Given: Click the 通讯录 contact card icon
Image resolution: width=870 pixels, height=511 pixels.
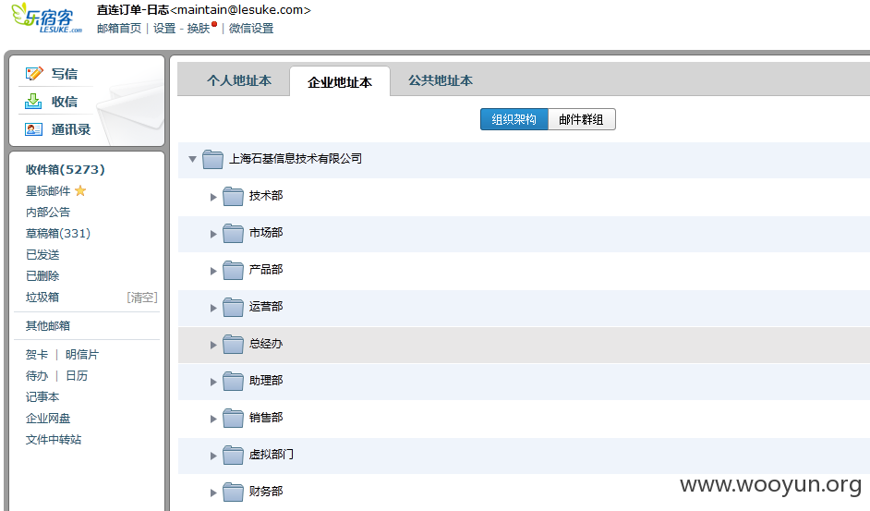Looking at the screenshot, I should point(33,129).
